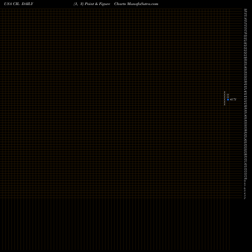The height and width of the screenshot is (252, 252).
Task: Select the topmost X in the rising column
Action: (x=225, y=92)
